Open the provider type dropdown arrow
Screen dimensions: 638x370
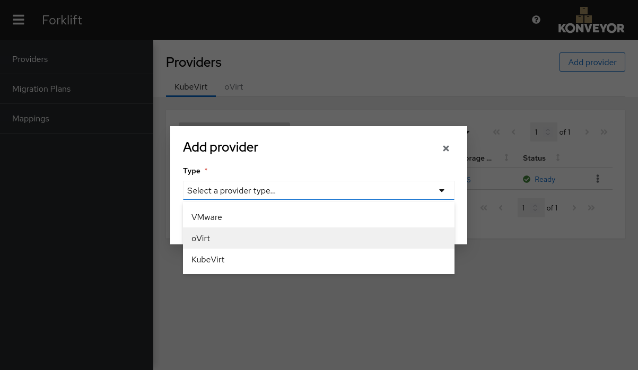(x=442, y=190)
